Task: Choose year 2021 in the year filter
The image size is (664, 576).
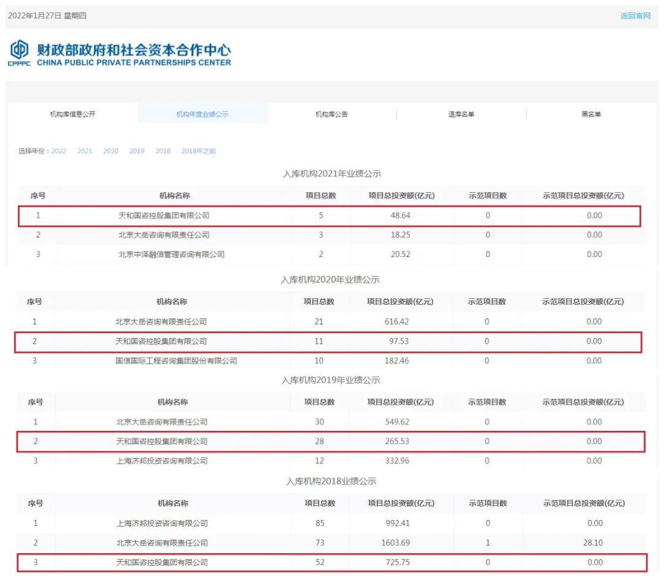Action: click(x=85, y=151)
